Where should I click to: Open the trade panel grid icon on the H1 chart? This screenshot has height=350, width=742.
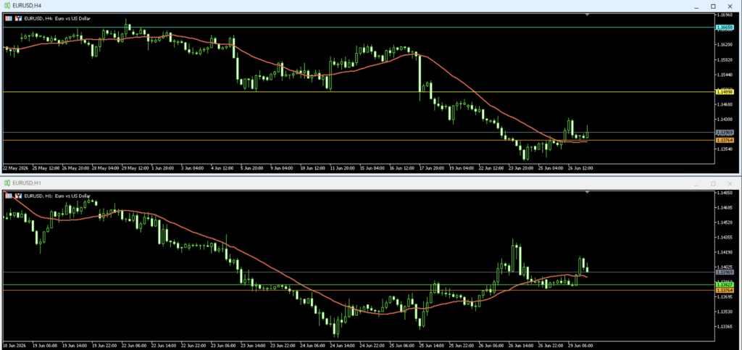9,196
